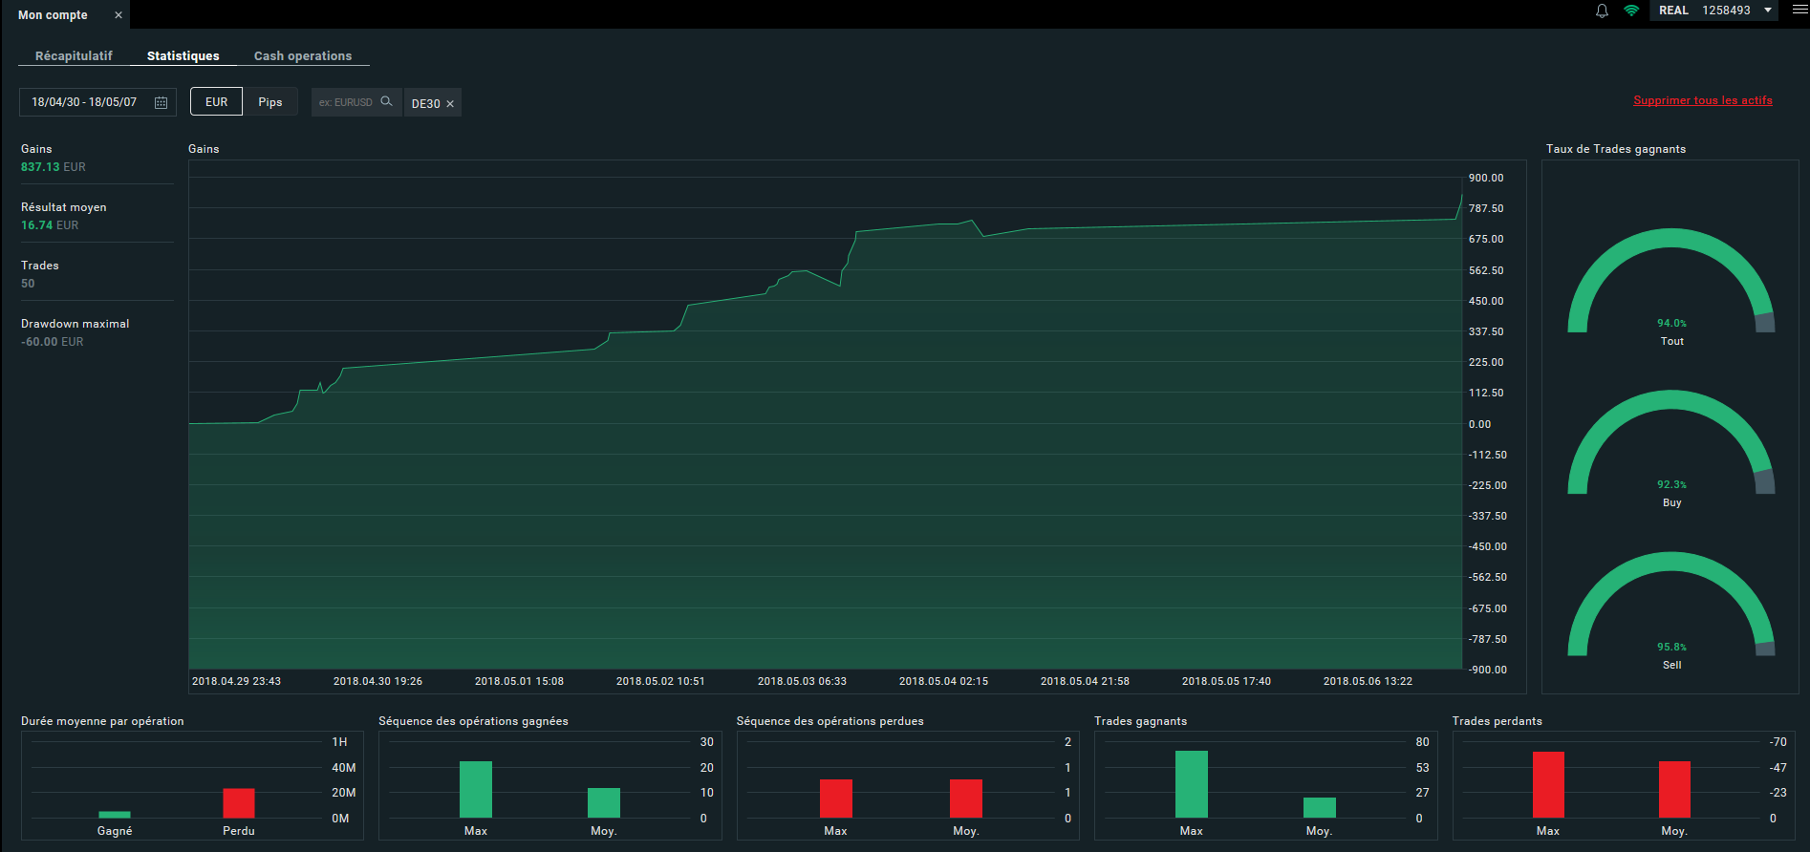Open the notifications bell icon

click(x=1602, y=11)
